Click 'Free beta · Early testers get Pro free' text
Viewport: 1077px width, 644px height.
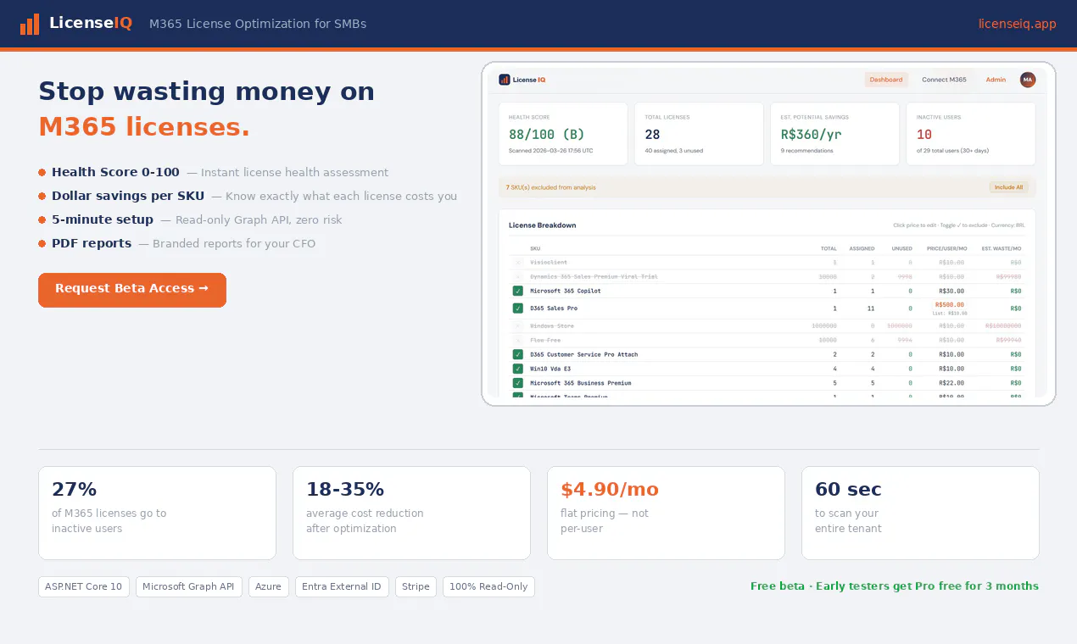click(895, 586)
